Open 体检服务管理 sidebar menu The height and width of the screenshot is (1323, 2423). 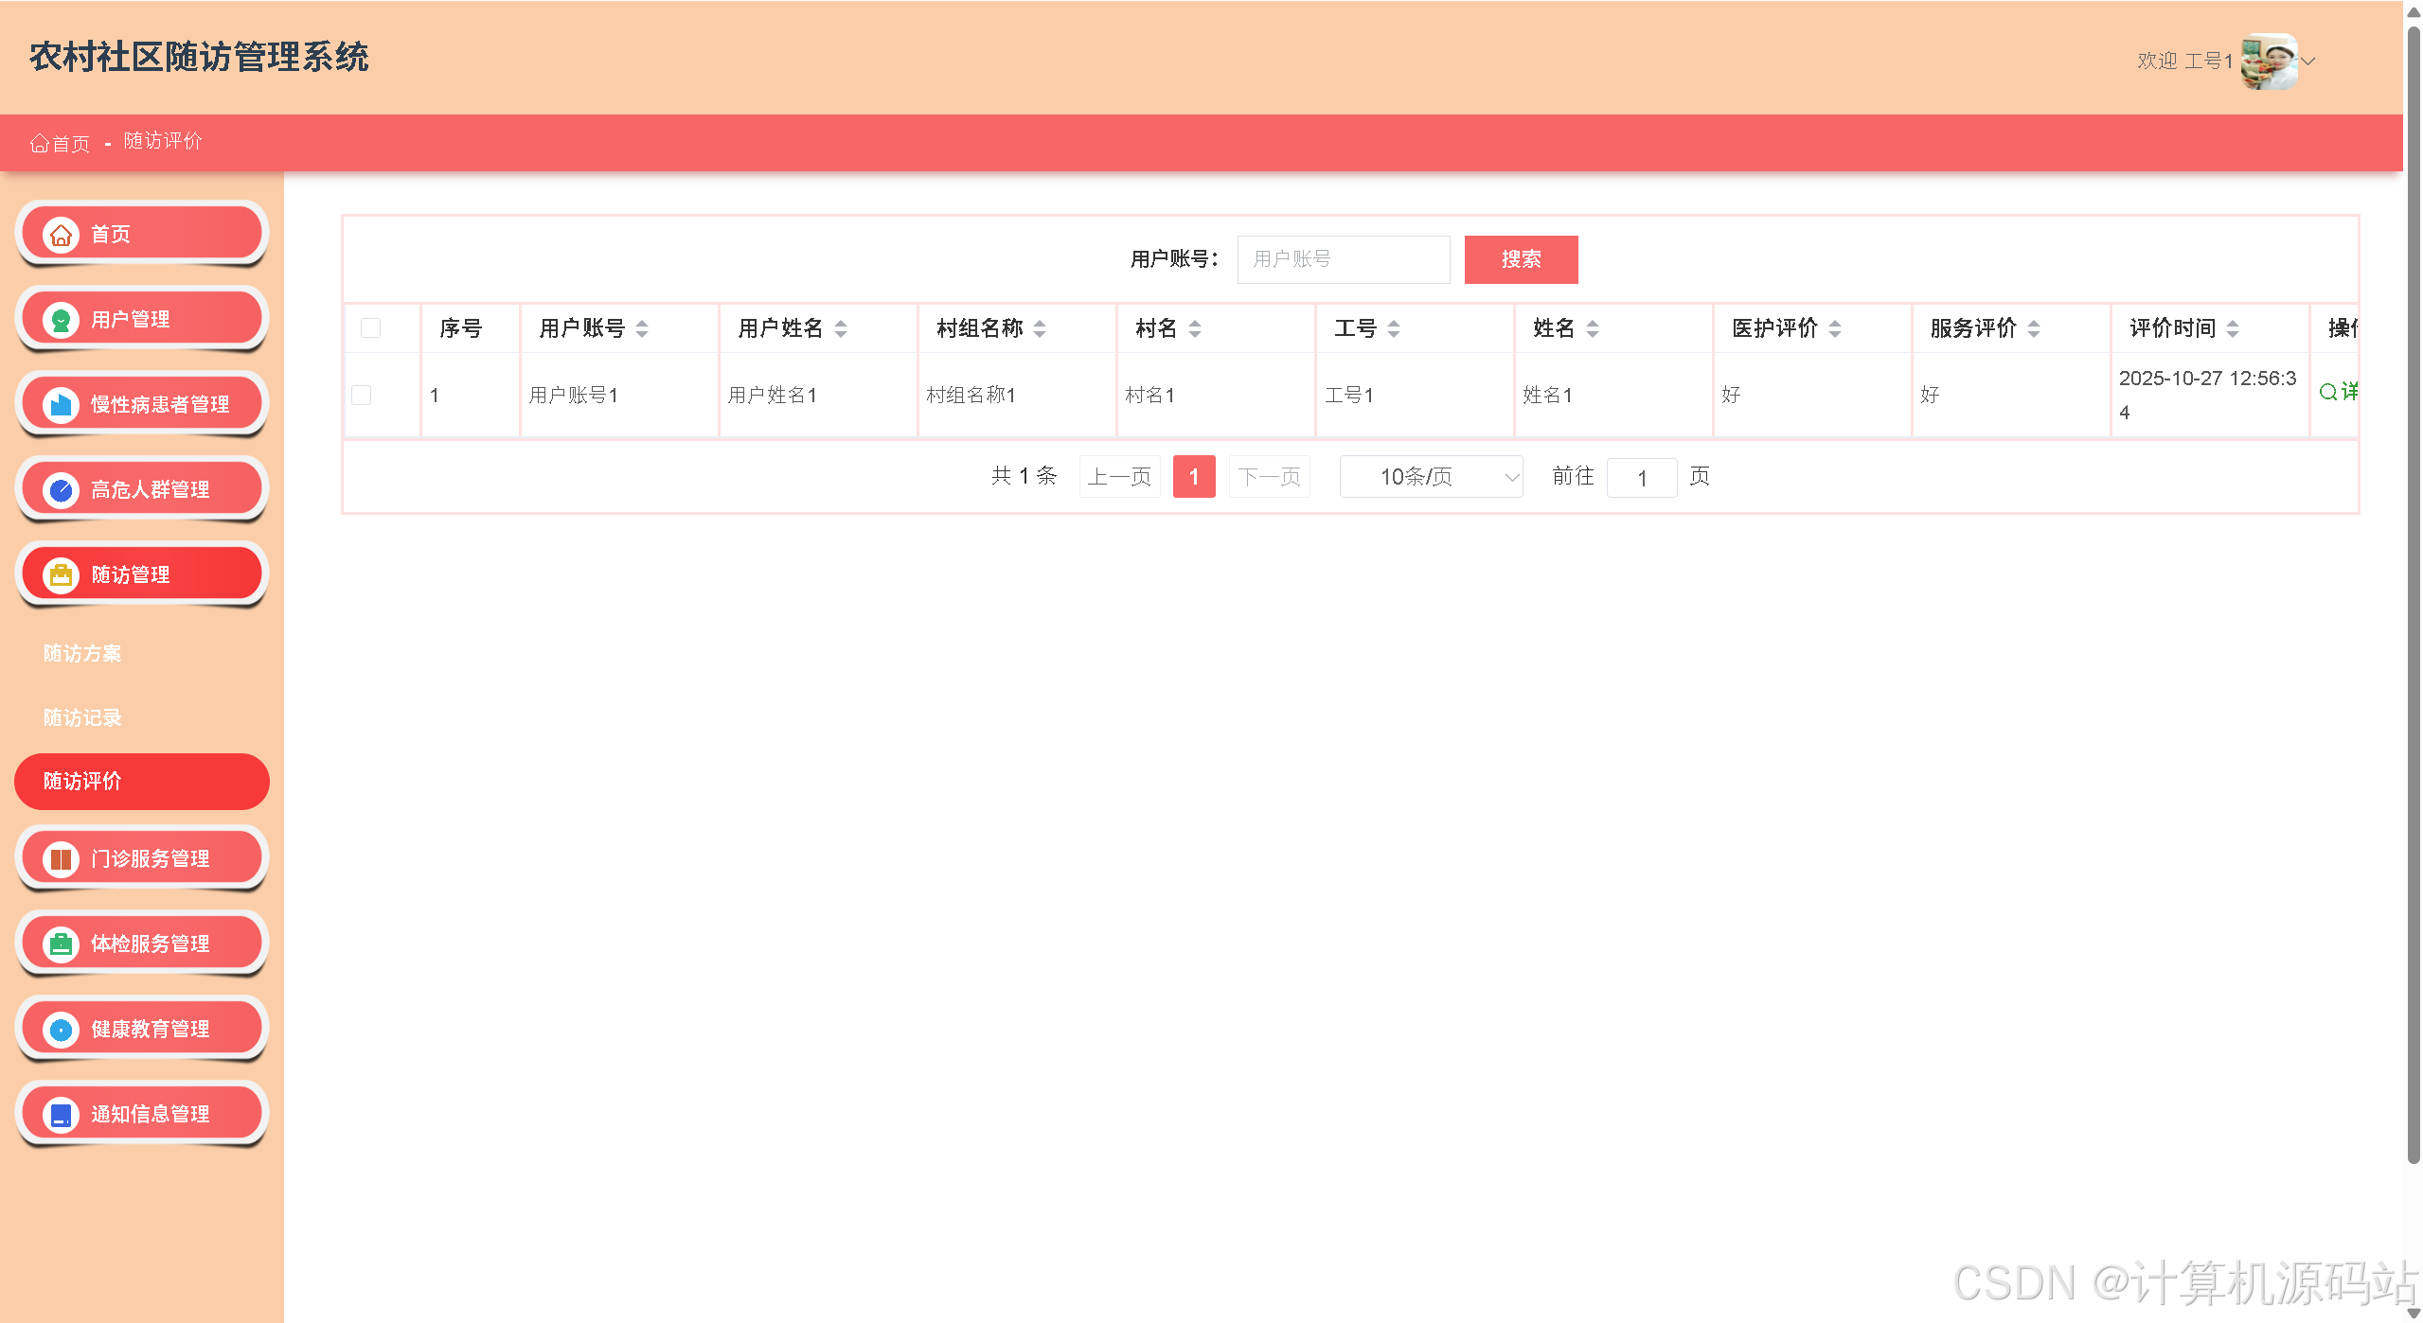[142, 944]
